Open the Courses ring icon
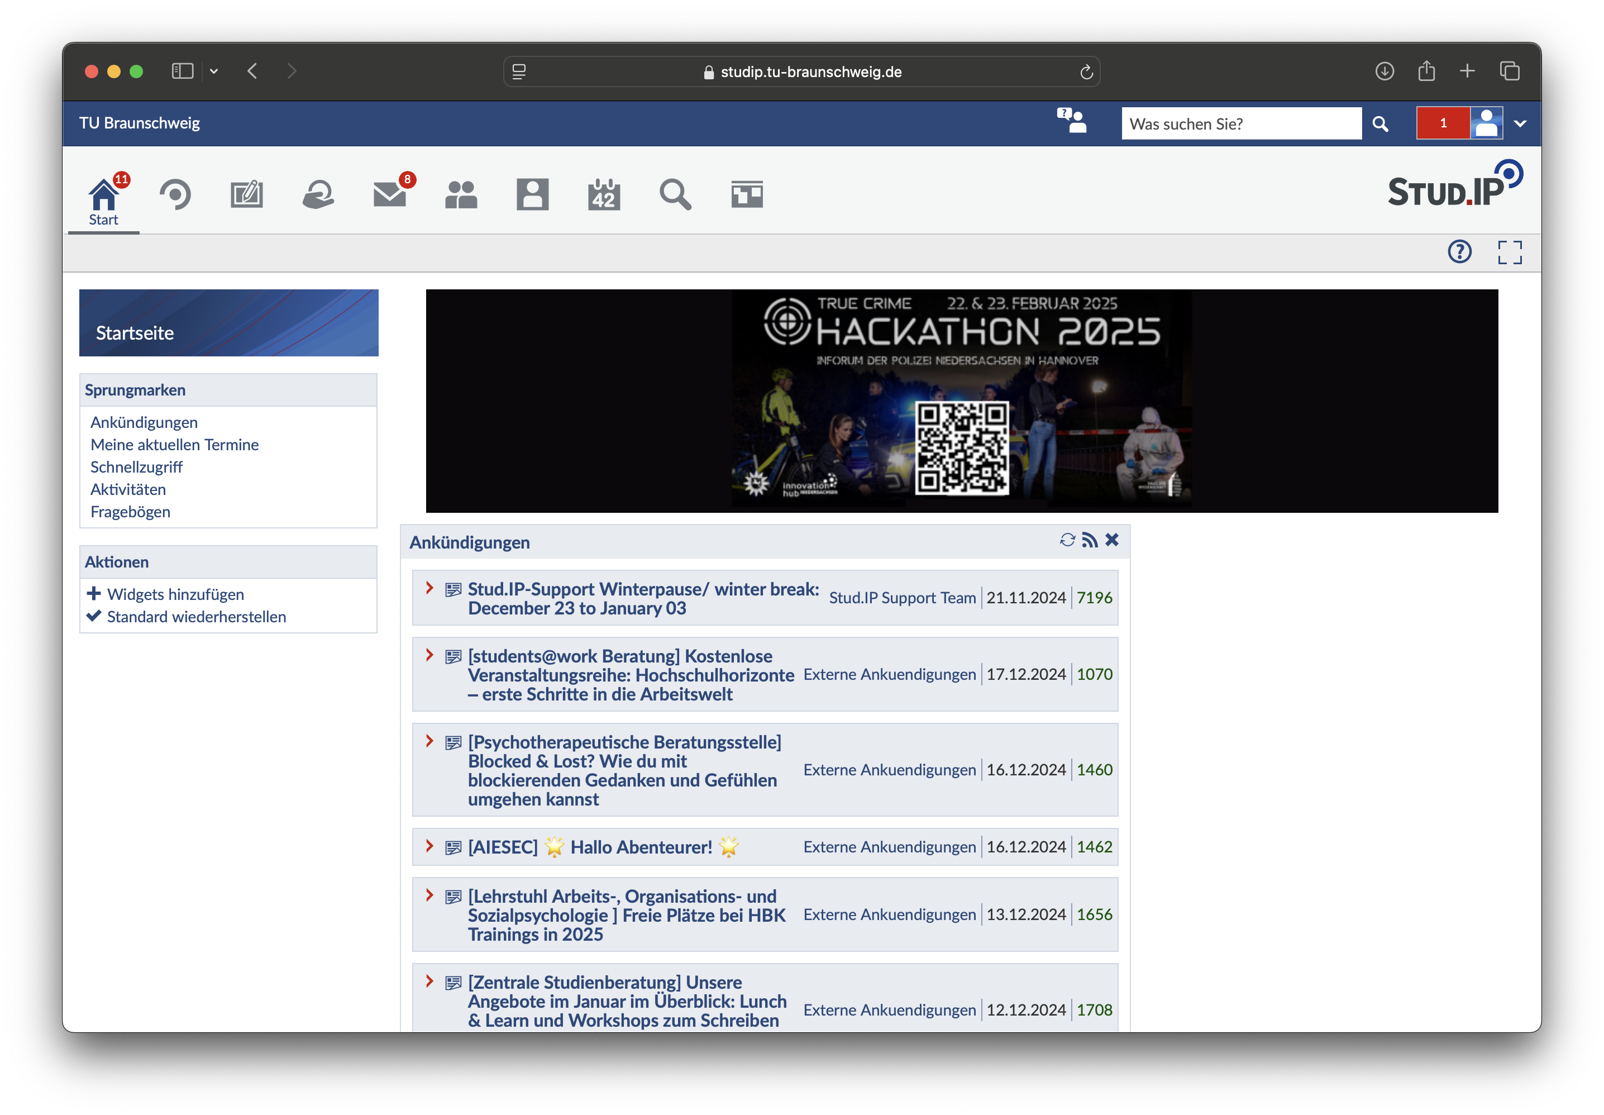The width and height of the screenshot is (1604, 1115). pyautogui.click(x=175, y=195)
